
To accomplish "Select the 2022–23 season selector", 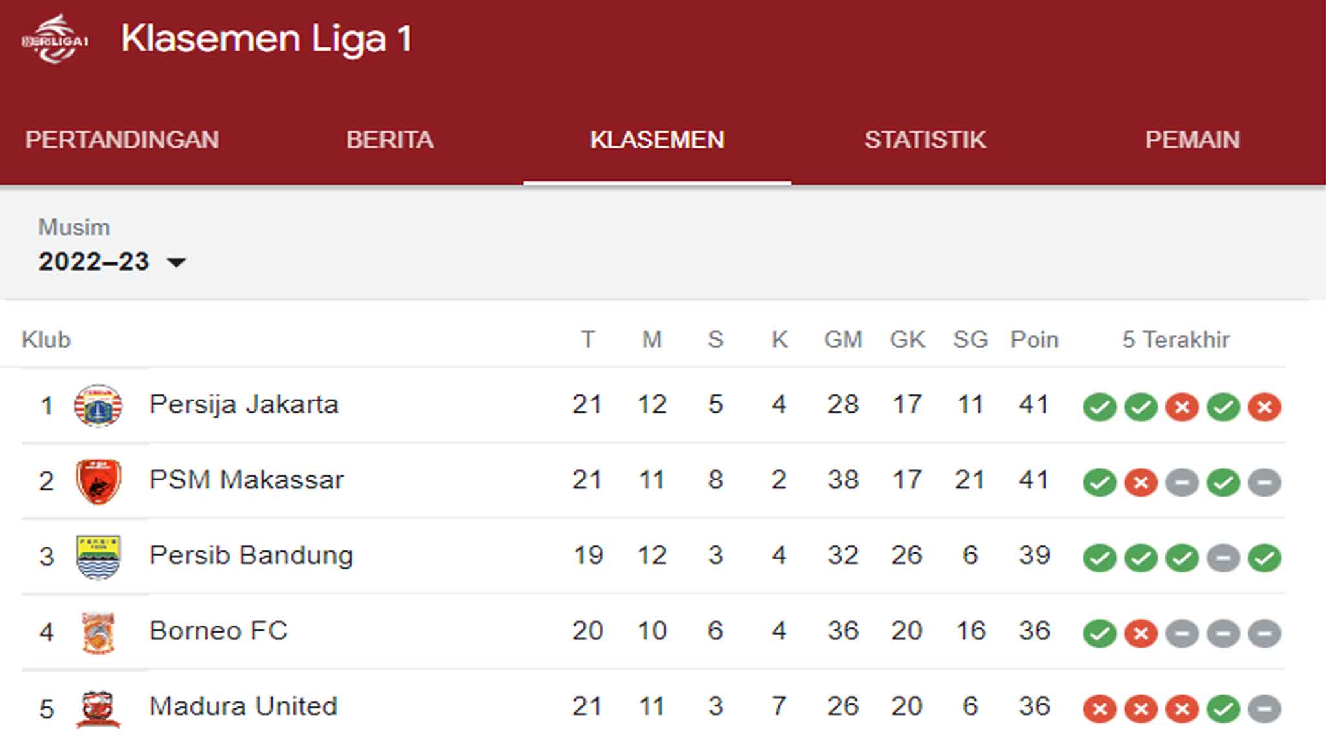I will point(95,262).
